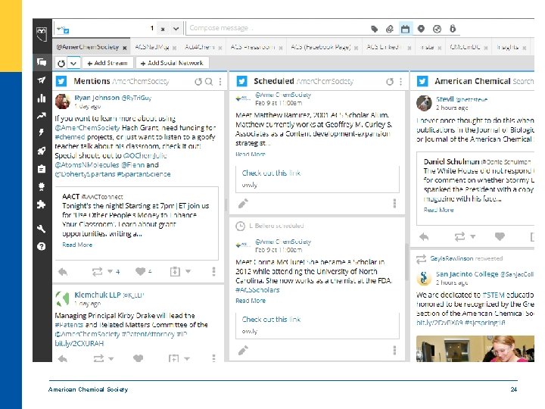Refresh all streams with the refresh button

(61, 64)
